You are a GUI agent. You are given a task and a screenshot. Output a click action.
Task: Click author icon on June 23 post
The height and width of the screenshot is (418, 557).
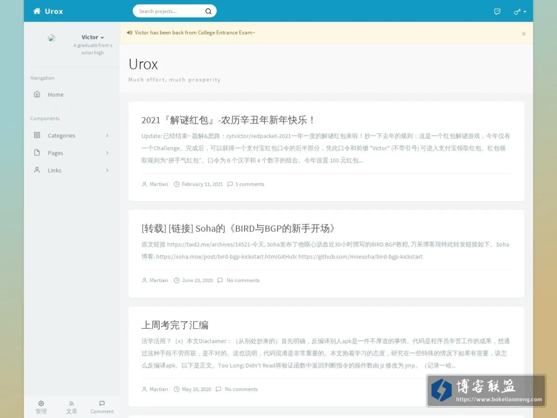tap(144, 281)
